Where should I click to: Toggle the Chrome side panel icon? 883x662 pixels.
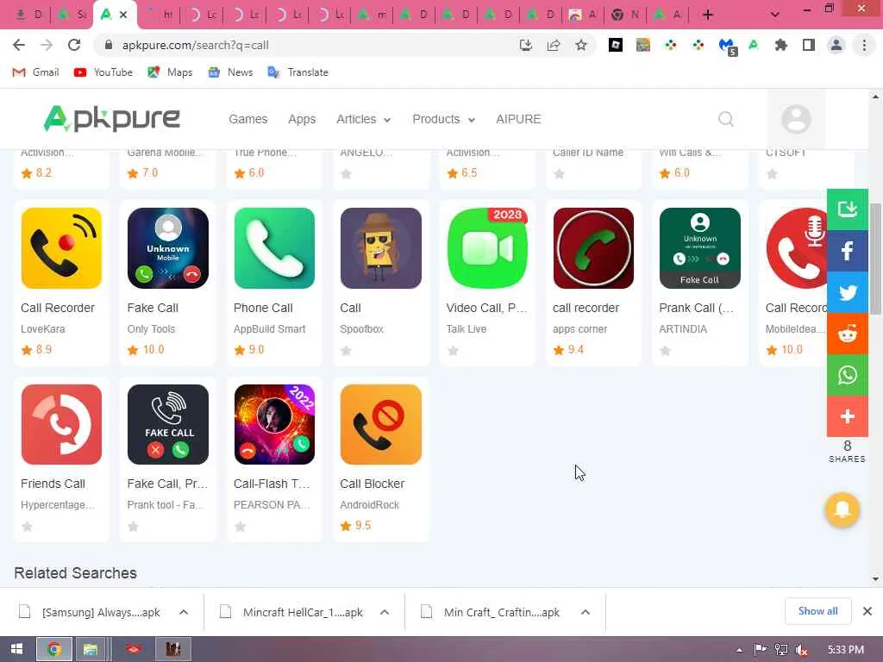[x=809, y=45]
